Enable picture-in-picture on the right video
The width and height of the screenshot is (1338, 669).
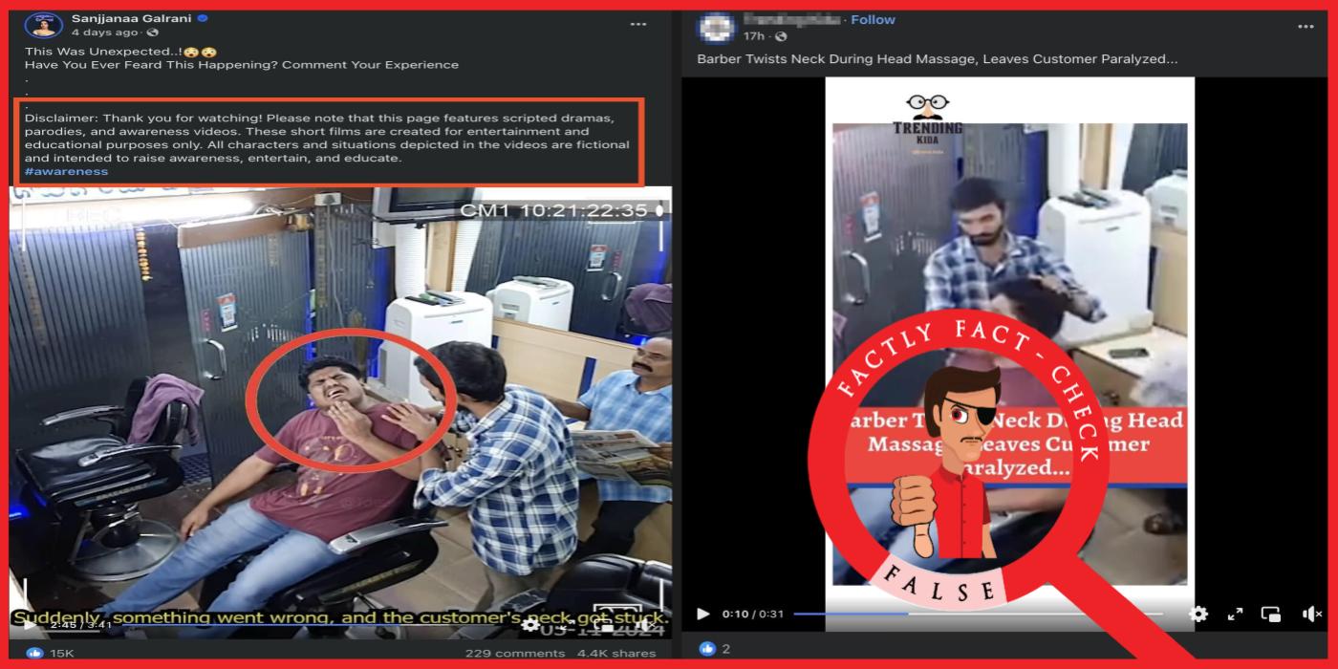(x=1271, y=614)
